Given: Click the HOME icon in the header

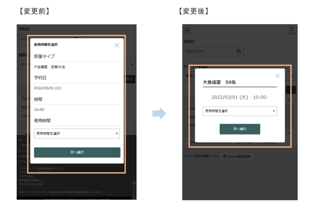Looking at the screenshot, I should click(x=187, y=29).
